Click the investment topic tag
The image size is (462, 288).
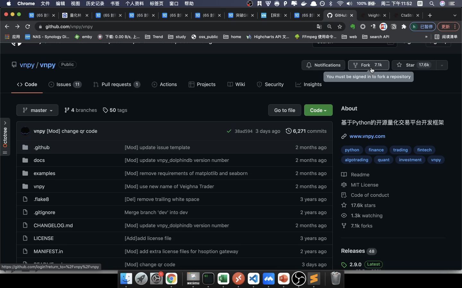pyautogui.click(x=410, y=160)
